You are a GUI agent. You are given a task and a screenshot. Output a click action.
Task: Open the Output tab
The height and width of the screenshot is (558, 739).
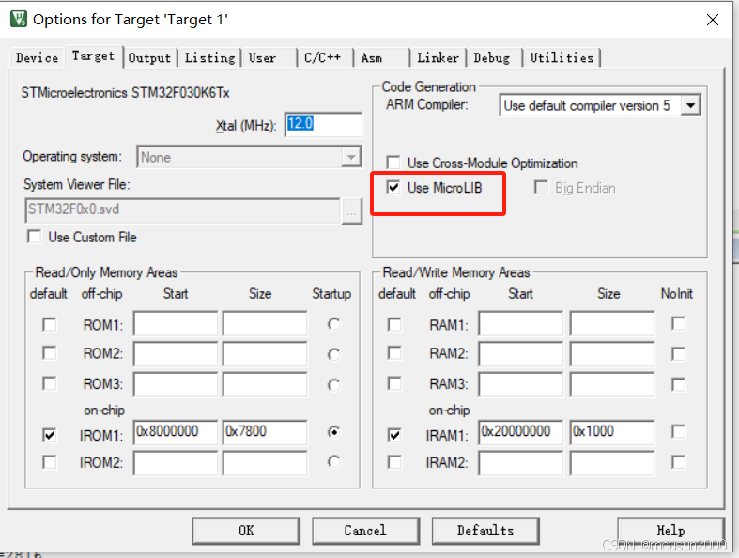tap(150, 58)
